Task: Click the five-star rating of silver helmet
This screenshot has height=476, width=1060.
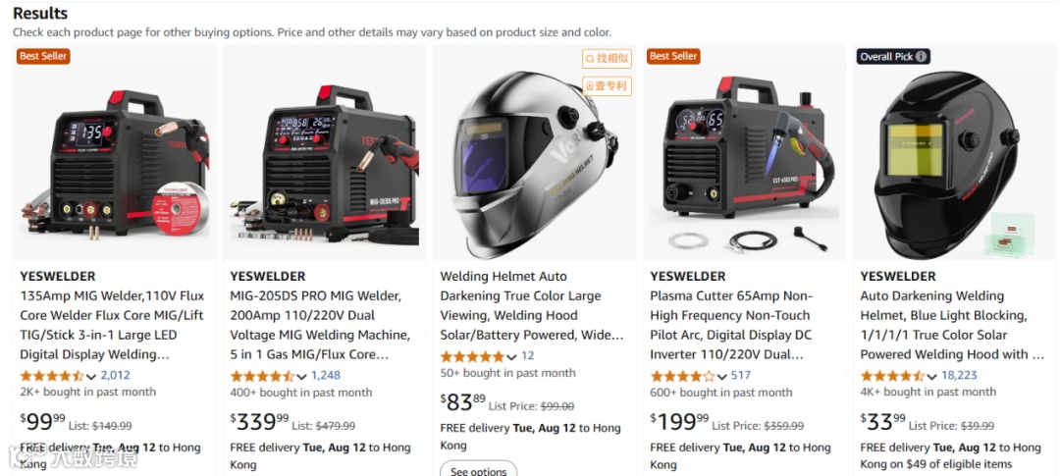Action: (472, 356)
